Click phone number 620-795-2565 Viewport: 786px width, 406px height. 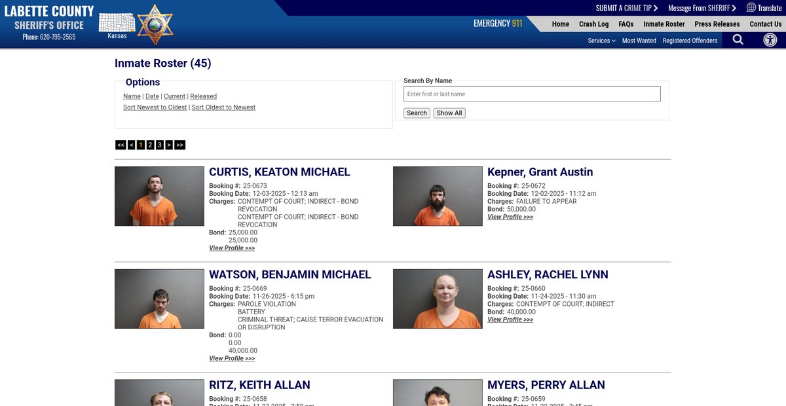58,37
